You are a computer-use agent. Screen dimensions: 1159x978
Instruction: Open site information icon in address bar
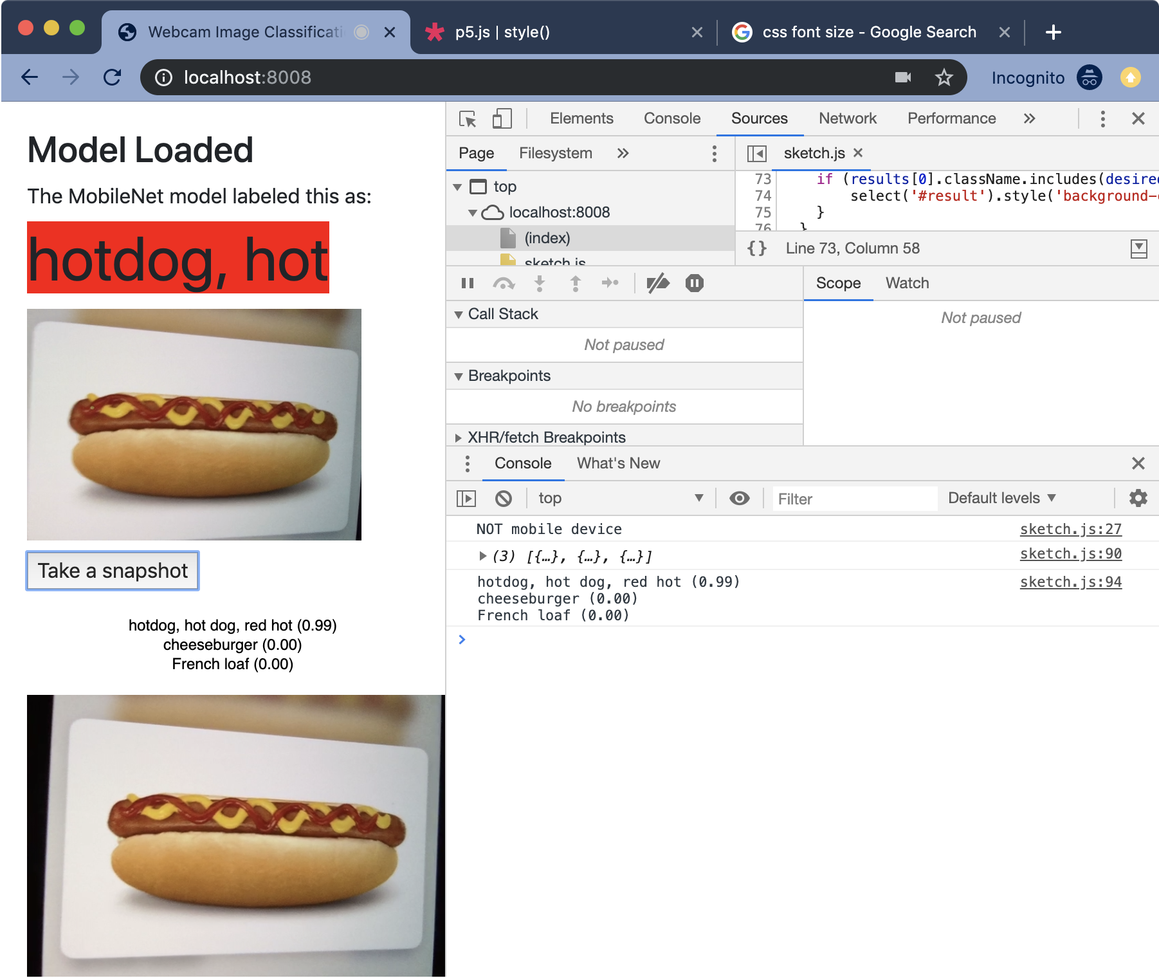164,78
